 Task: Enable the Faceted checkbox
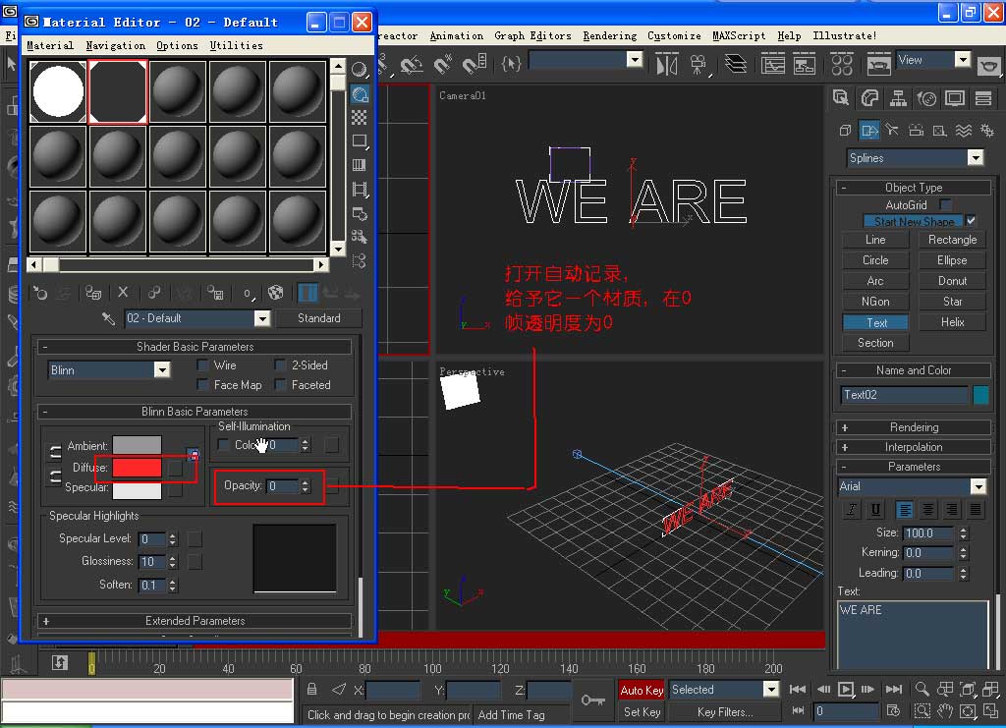click(280, 384)
